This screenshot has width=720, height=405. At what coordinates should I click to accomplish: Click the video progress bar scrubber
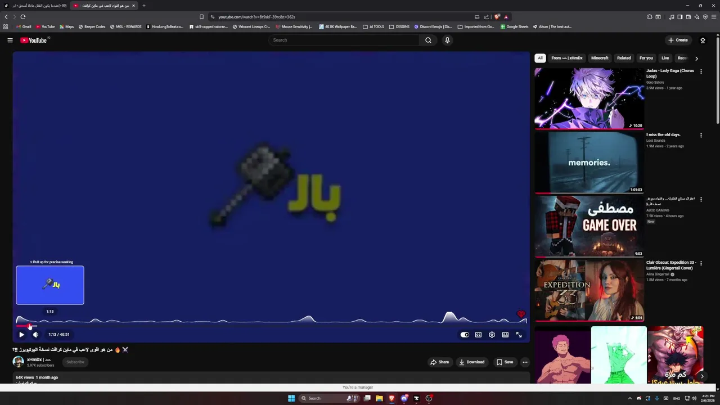pyautogui.click(x=29, y=326)
